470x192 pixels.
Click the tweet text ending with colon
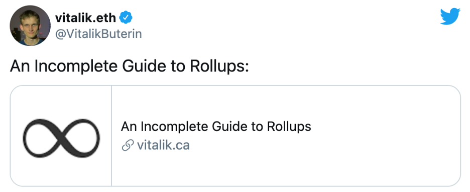pos(130,66)
